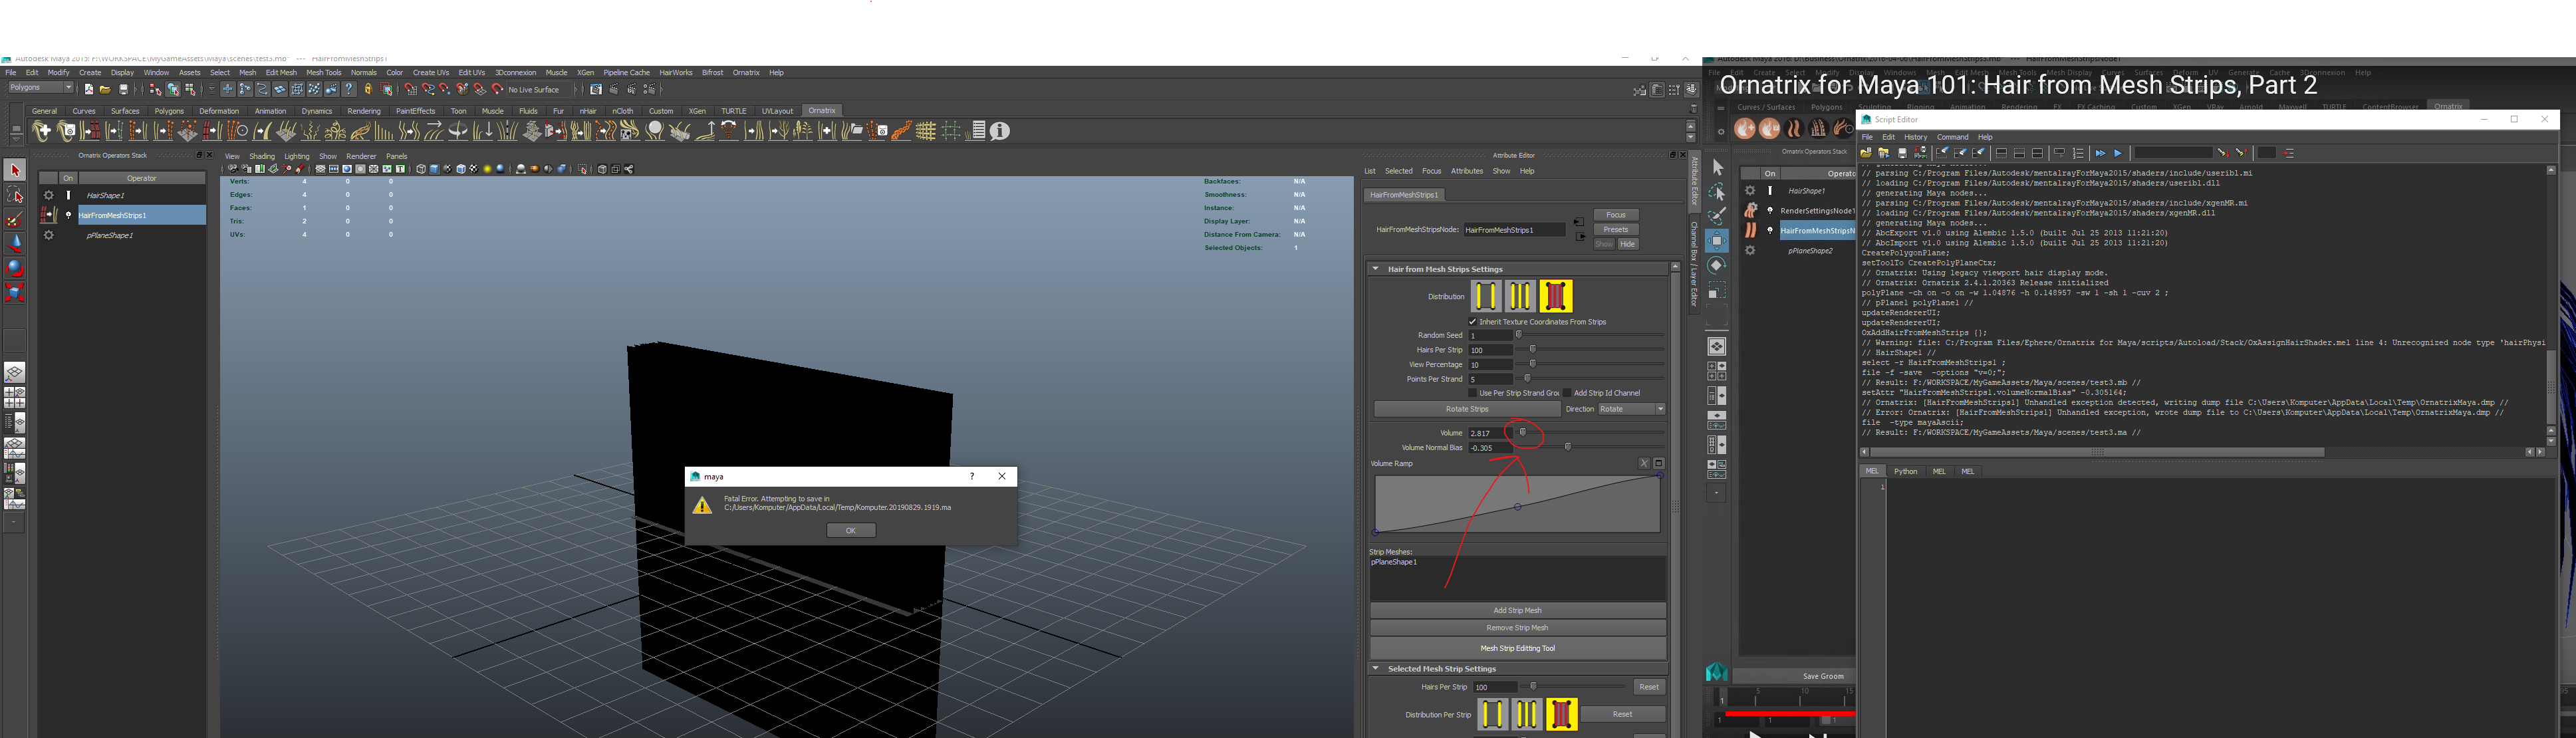
Task: Enable Add Strip Id Channel checkbox
Action: click(x=1567, y=393)
